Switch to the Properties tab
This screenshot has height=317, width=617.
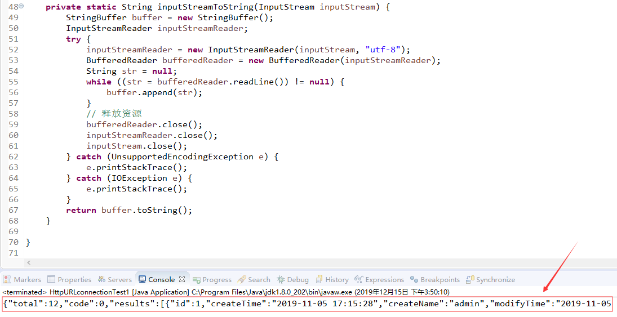[69, 280]
